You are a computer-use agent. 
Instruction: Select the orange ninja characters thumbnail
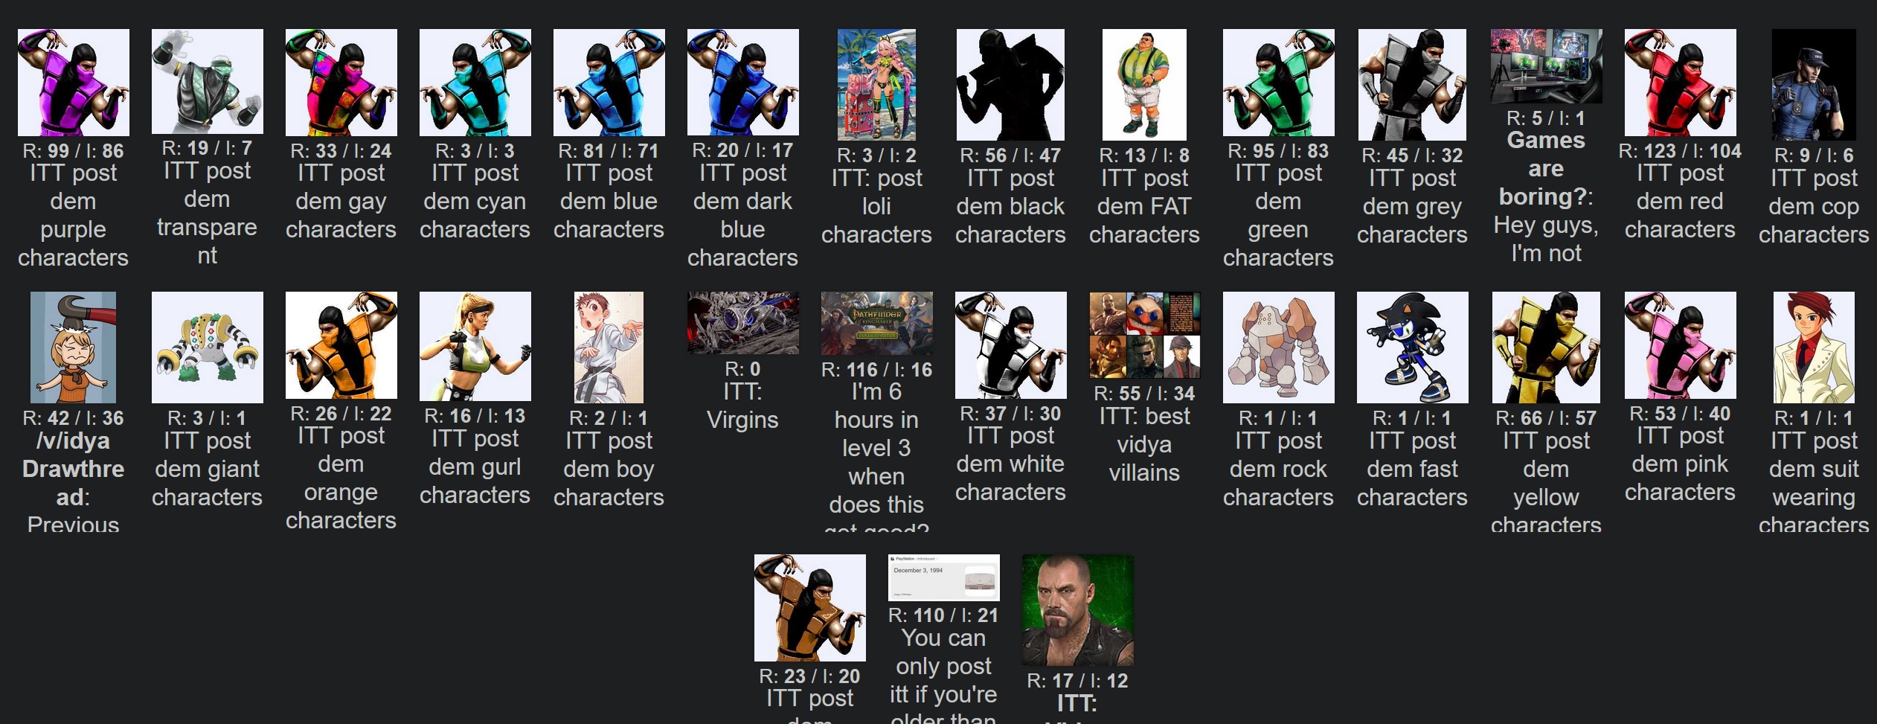click(341, 345)
